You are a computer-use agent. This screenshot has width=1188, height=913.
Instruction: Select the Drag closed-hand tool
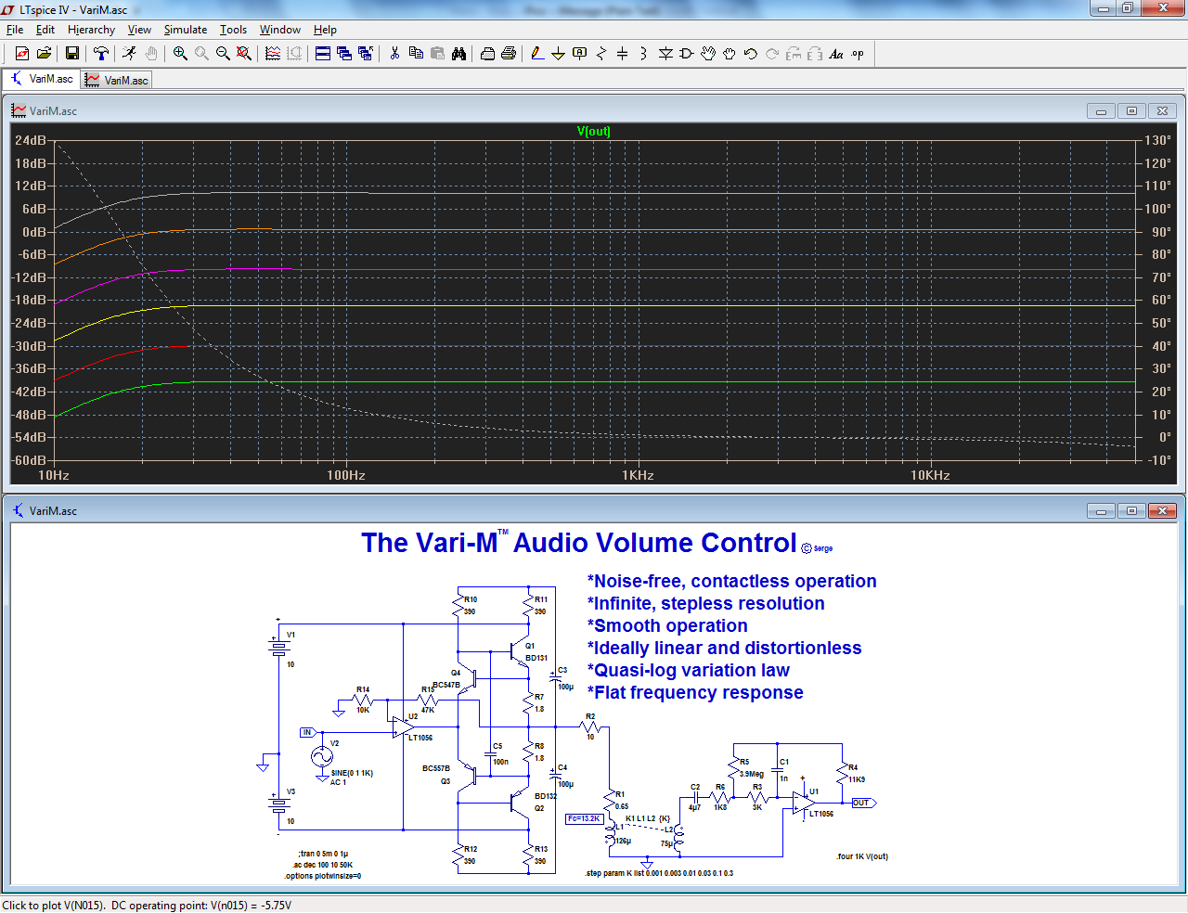730,54
